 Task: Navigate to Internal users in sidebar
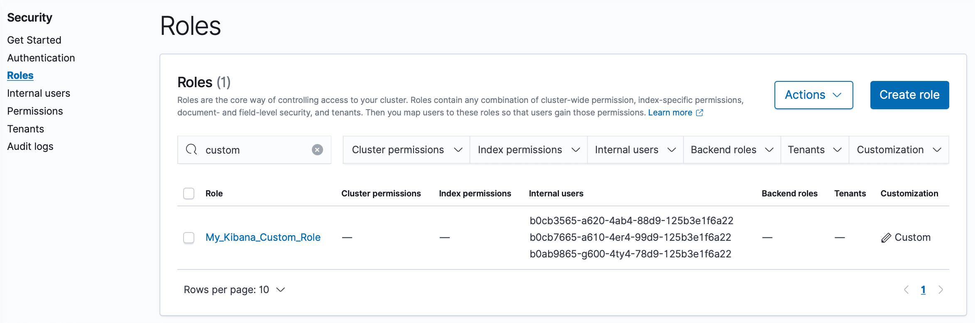pos(39,93)
